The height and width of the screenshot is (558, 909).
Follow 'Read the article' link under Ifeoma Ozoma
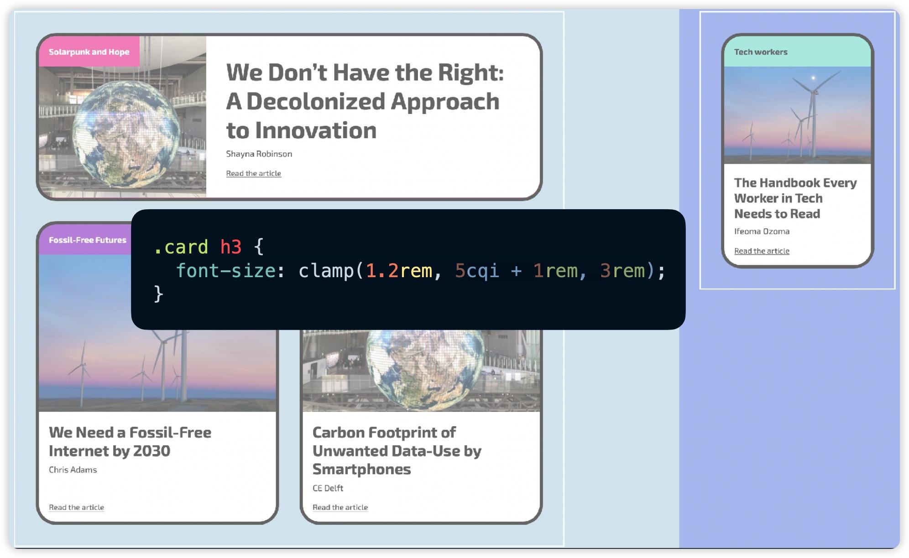point(761,251)
